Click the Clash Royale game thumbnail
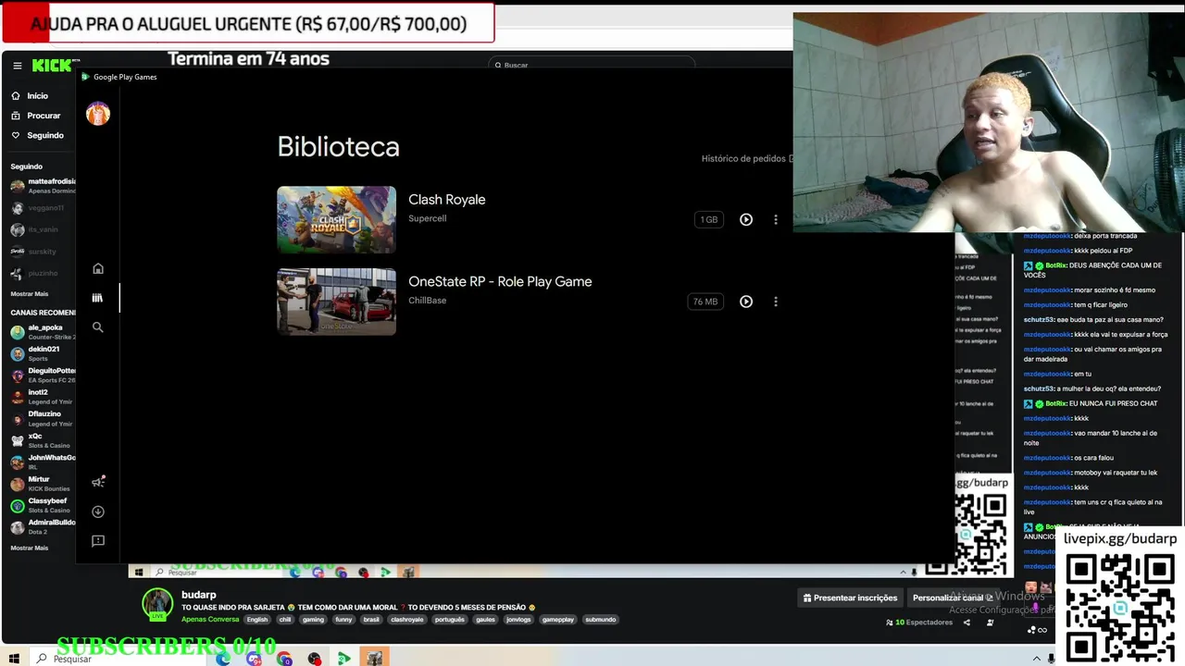This screenshot has width=1185, height=666. point(336,219)
